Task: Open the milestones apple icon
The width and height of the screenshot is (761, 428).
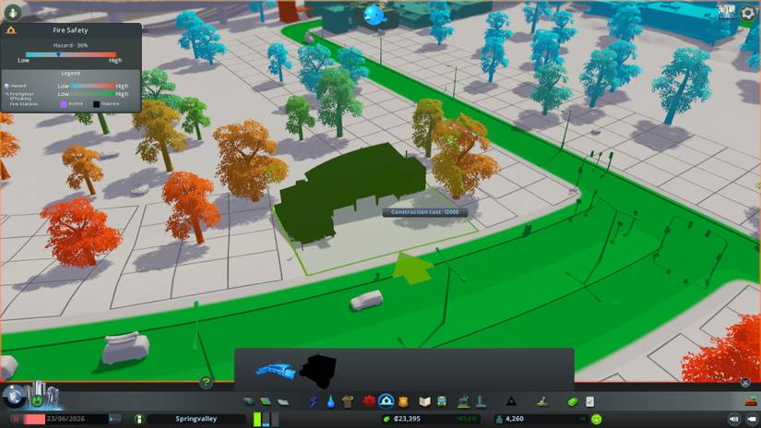Action: (37, 401)
